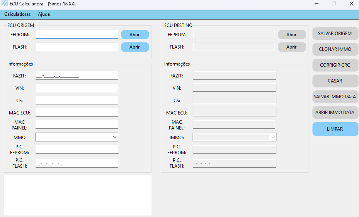Click the SALVAR IMMO DATA button

click(335, 97)
